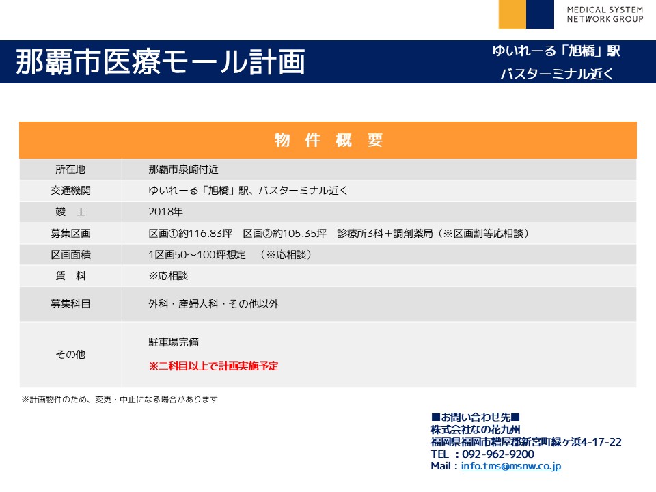Select the 2018年 completion value
Screen dimensions: 656x492
(x=165, y=212)
